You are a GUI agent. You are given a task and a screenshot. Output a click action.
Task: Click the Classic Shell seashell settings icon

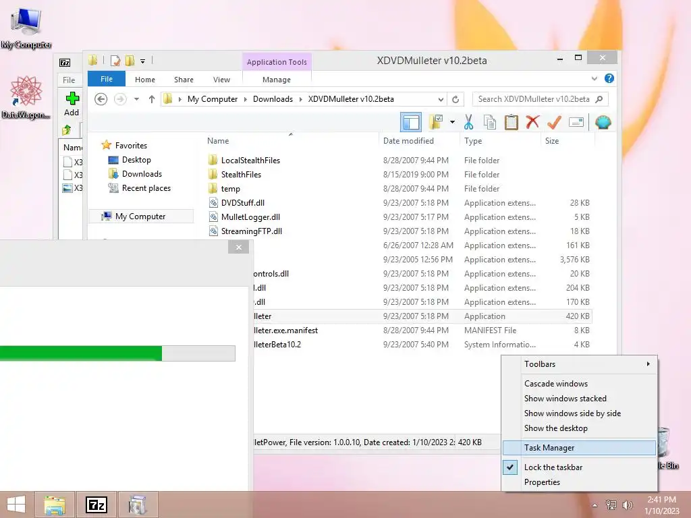pyautogui.click(x=603, y=122)
